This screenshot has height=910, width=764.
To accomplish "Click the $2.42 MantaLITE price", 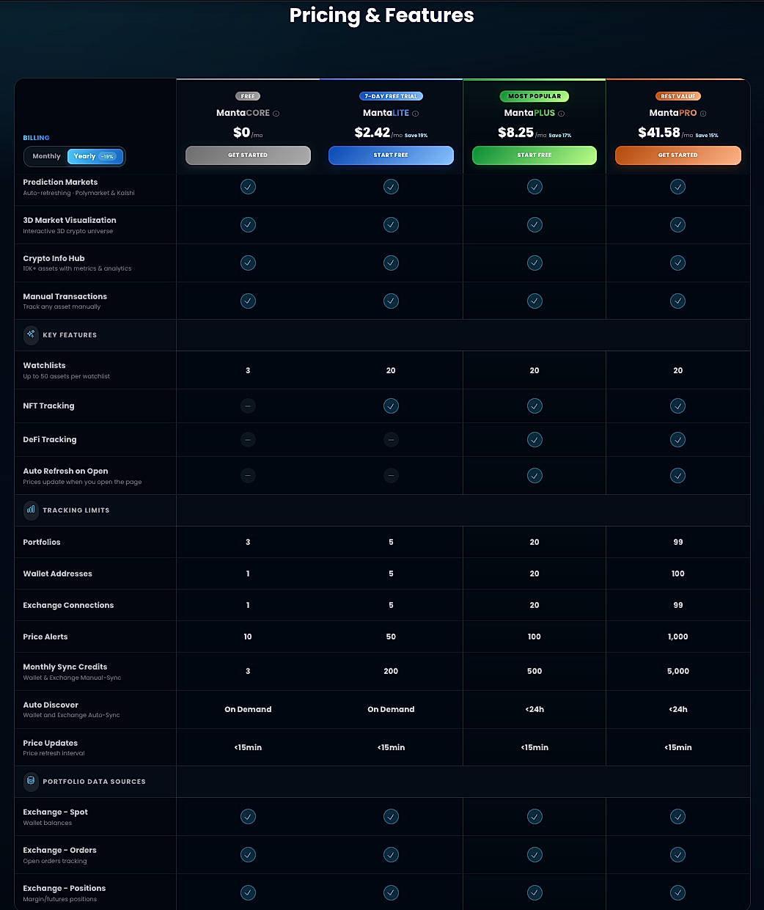I will click(372, 132).
